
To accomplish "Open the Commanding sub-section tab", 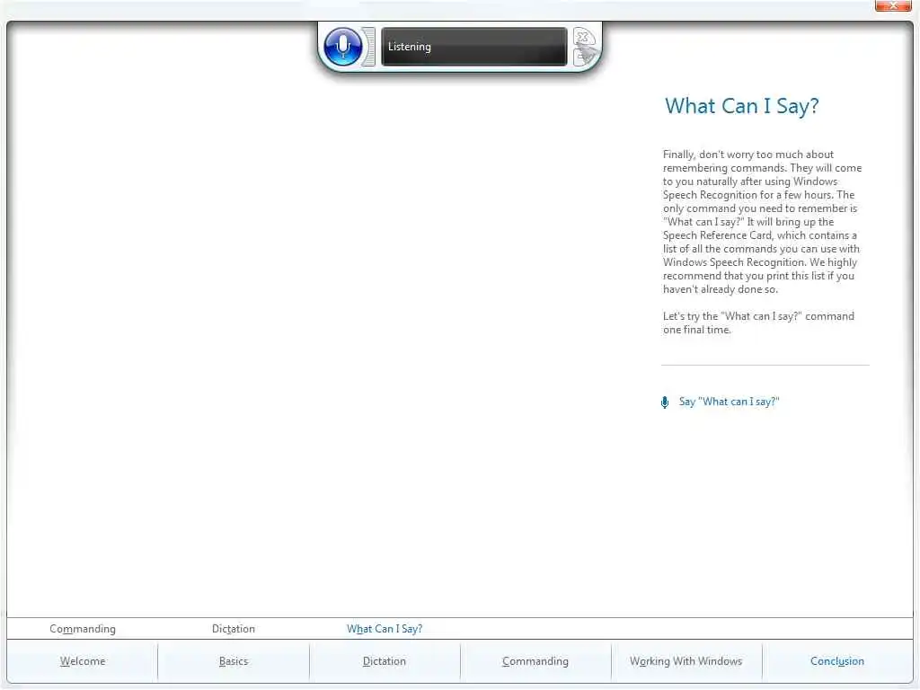I will [x=83, y=628].
